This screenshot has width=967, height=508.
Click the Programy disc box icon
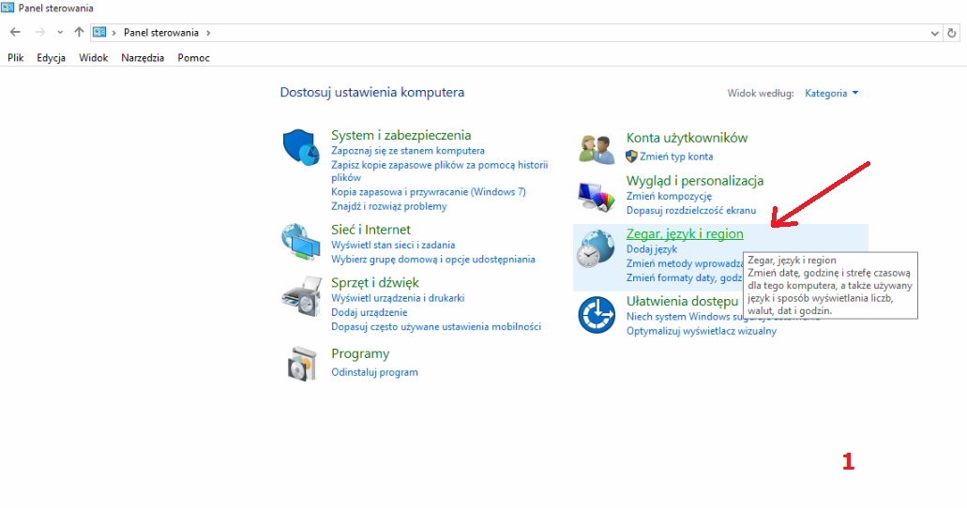click(302, 363)
